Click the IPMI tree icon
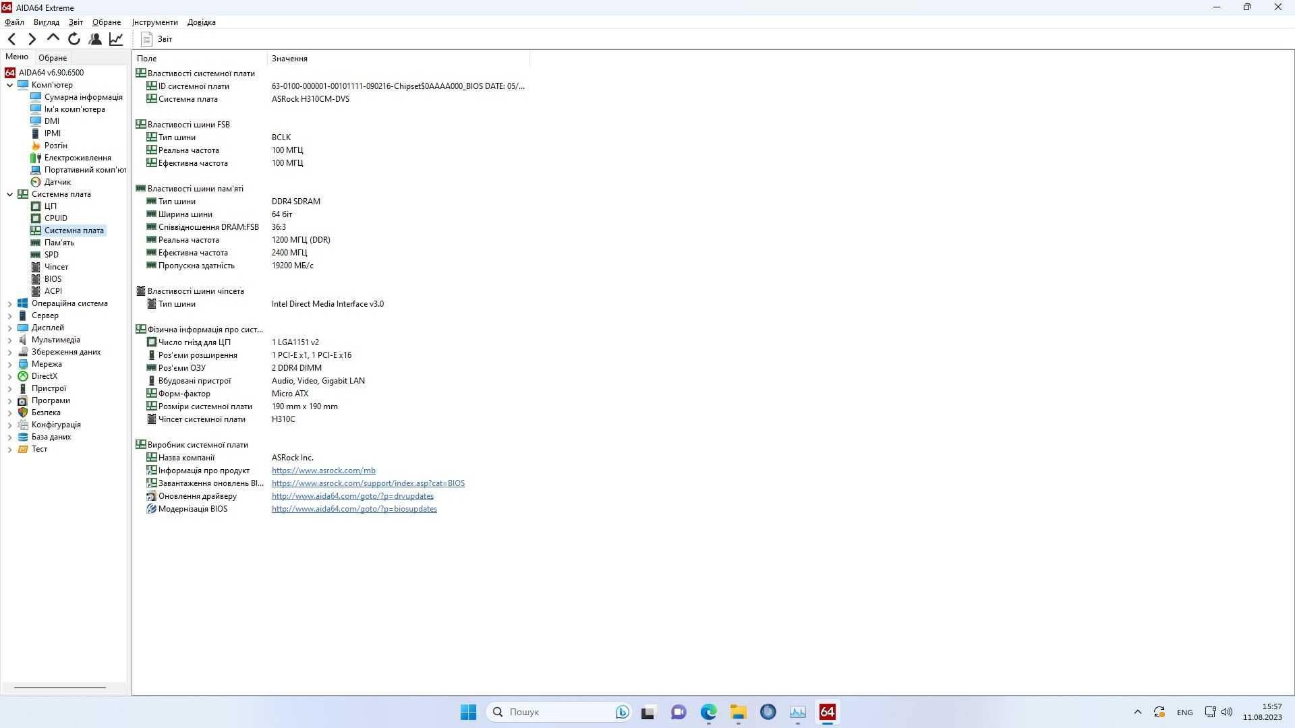 pyautogui.click(x=36, y=133)
